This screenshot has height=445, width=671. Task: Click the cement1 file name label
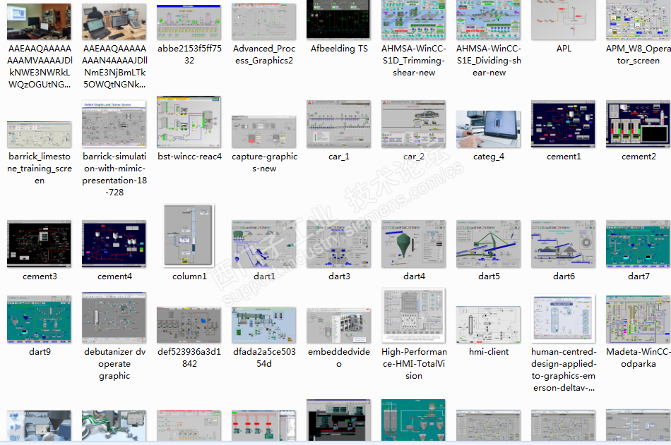tap(564, 157)
